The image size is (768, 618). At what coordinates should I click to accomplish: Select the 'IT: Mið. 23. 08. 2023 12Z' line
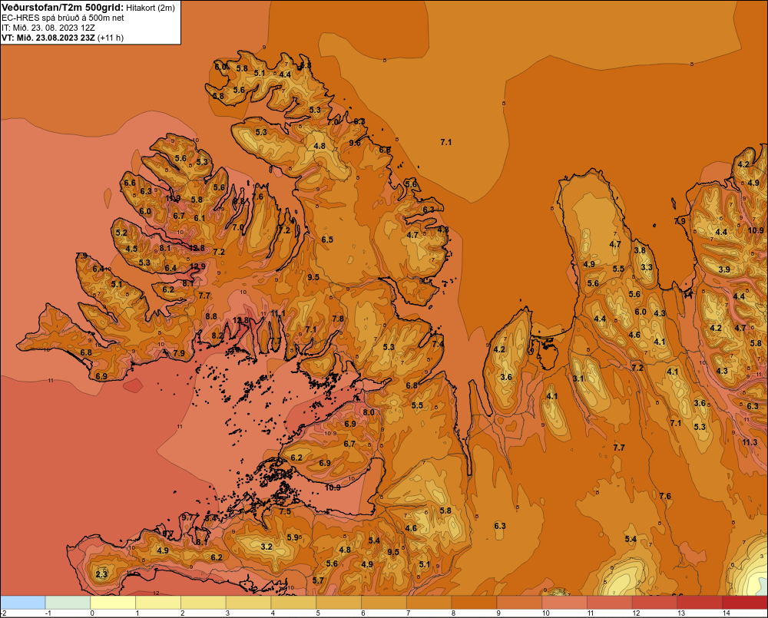click(x=48, y=28)
